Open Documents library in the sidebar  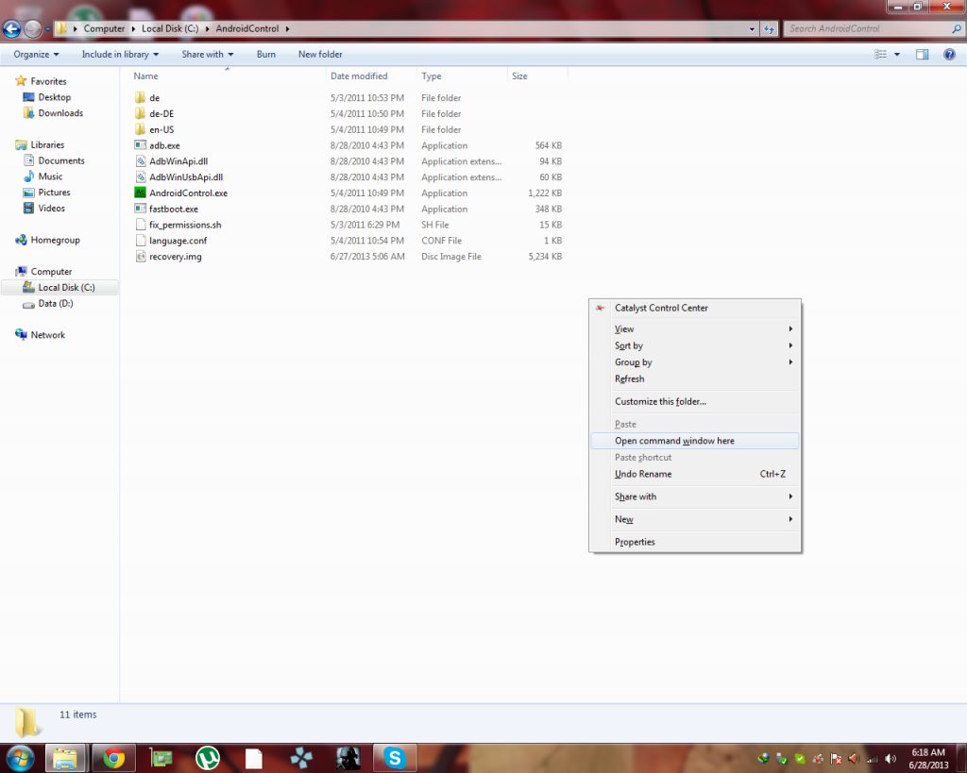point(61,160)
